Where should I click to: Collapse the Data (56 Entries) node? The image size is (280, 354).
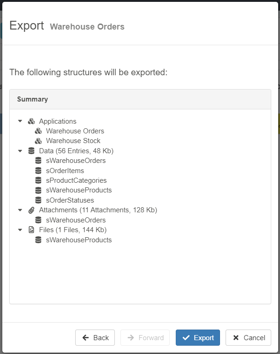pyautogui.click(x=20, y=151)
